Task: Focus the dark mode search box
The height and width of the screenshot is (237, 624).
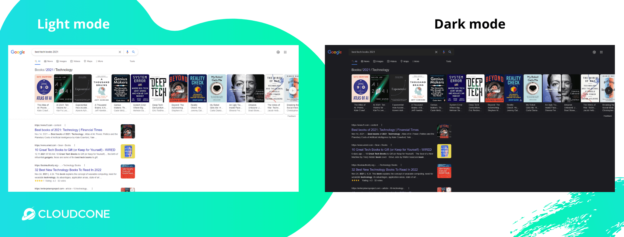Action: coord(401,52)
